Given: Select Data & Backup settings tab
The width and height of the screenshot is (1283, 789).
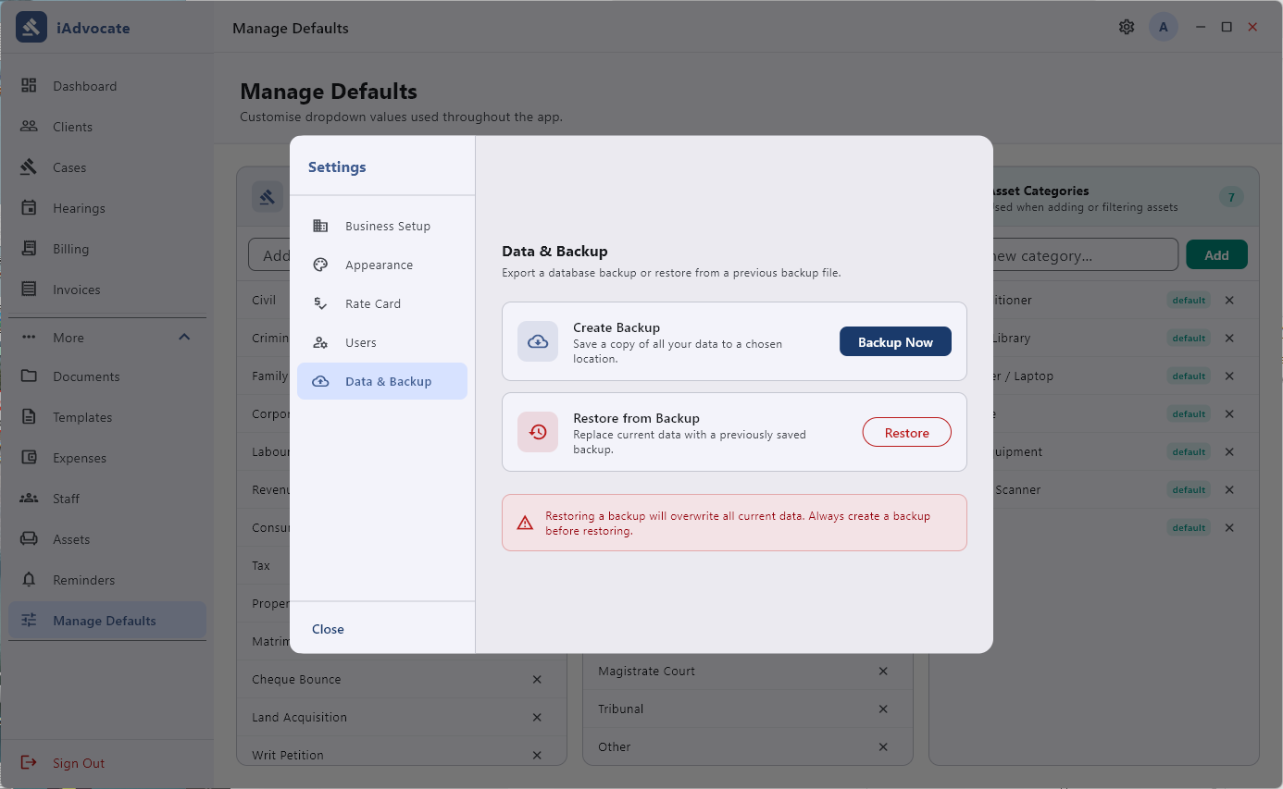Looking at the screenshot, I should point(382,381).
